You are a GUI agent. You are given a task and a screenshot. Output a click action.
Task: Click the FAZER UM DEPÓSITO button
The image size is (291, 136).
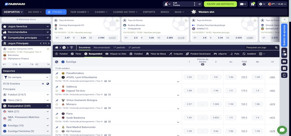(220, 4)
